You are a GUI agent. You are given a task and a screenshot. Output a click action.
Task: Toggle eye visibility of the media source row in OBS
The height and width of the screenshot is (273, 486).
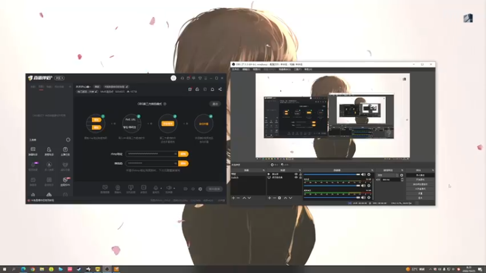(296, 174)
